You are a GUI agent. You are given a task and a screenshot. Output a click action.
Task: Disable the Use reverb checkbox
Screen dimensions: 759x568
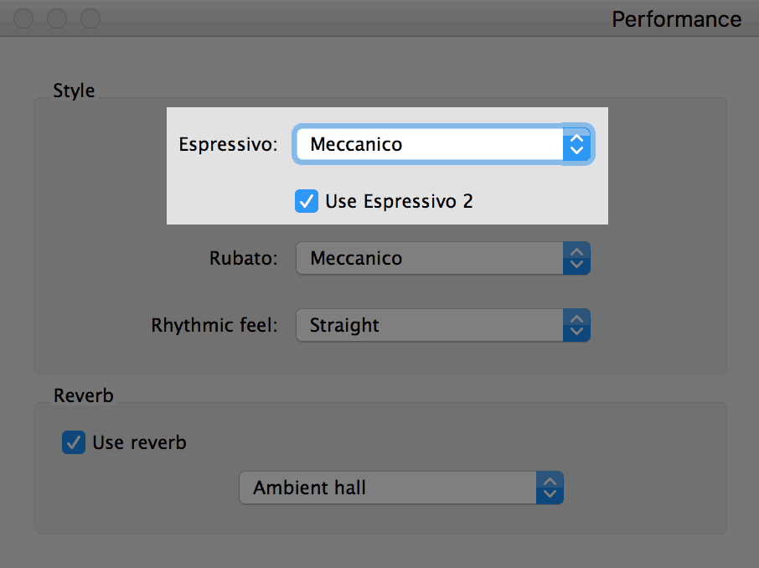[74, 442]
